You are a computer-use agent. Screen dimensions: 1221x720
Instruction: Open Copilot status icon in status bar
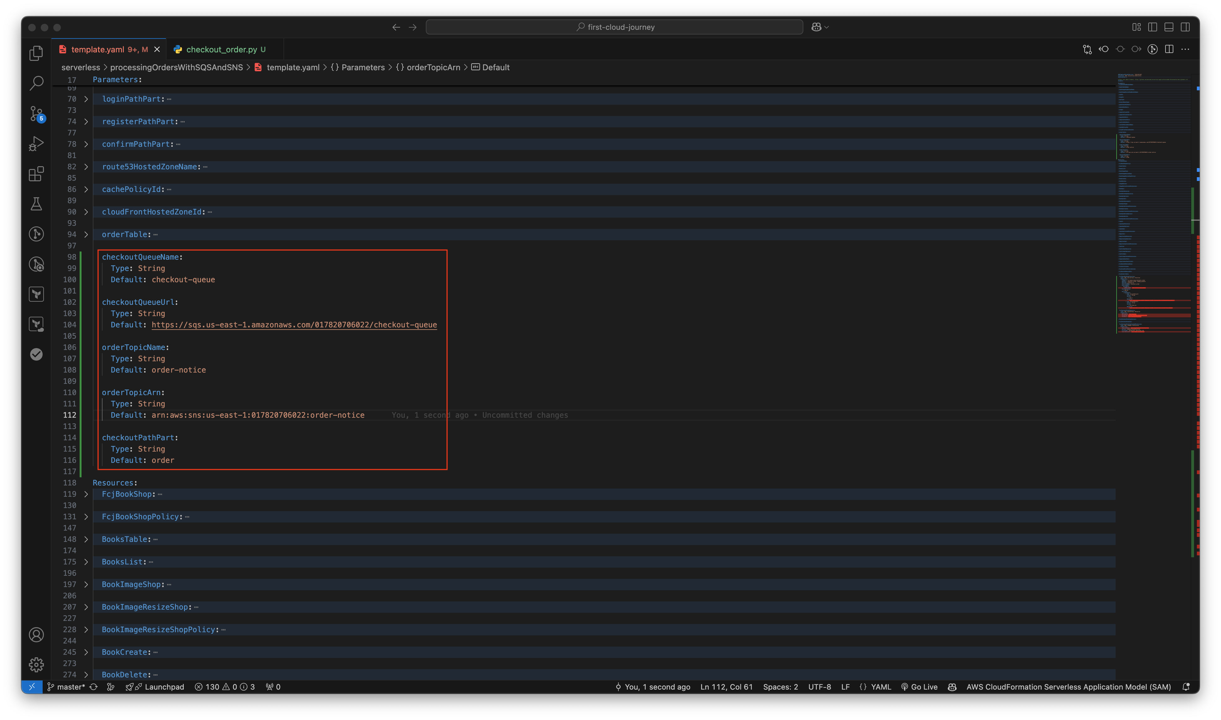(952, 686)
